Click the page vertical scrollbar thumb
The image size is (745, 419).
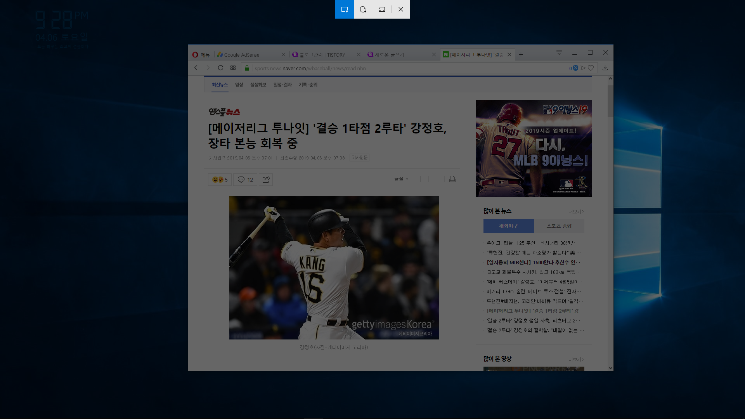click(x=610, y=101)
